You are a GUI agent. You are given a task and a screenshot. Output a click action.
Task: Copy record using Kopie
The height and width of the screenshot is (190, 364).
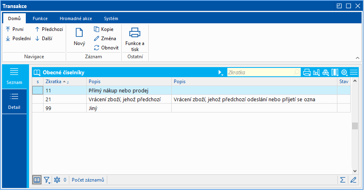[104, 29]
